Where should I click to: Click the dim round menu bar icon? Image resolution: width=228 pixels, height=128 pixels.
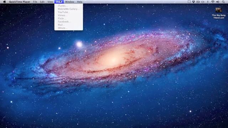click(203, 2)
